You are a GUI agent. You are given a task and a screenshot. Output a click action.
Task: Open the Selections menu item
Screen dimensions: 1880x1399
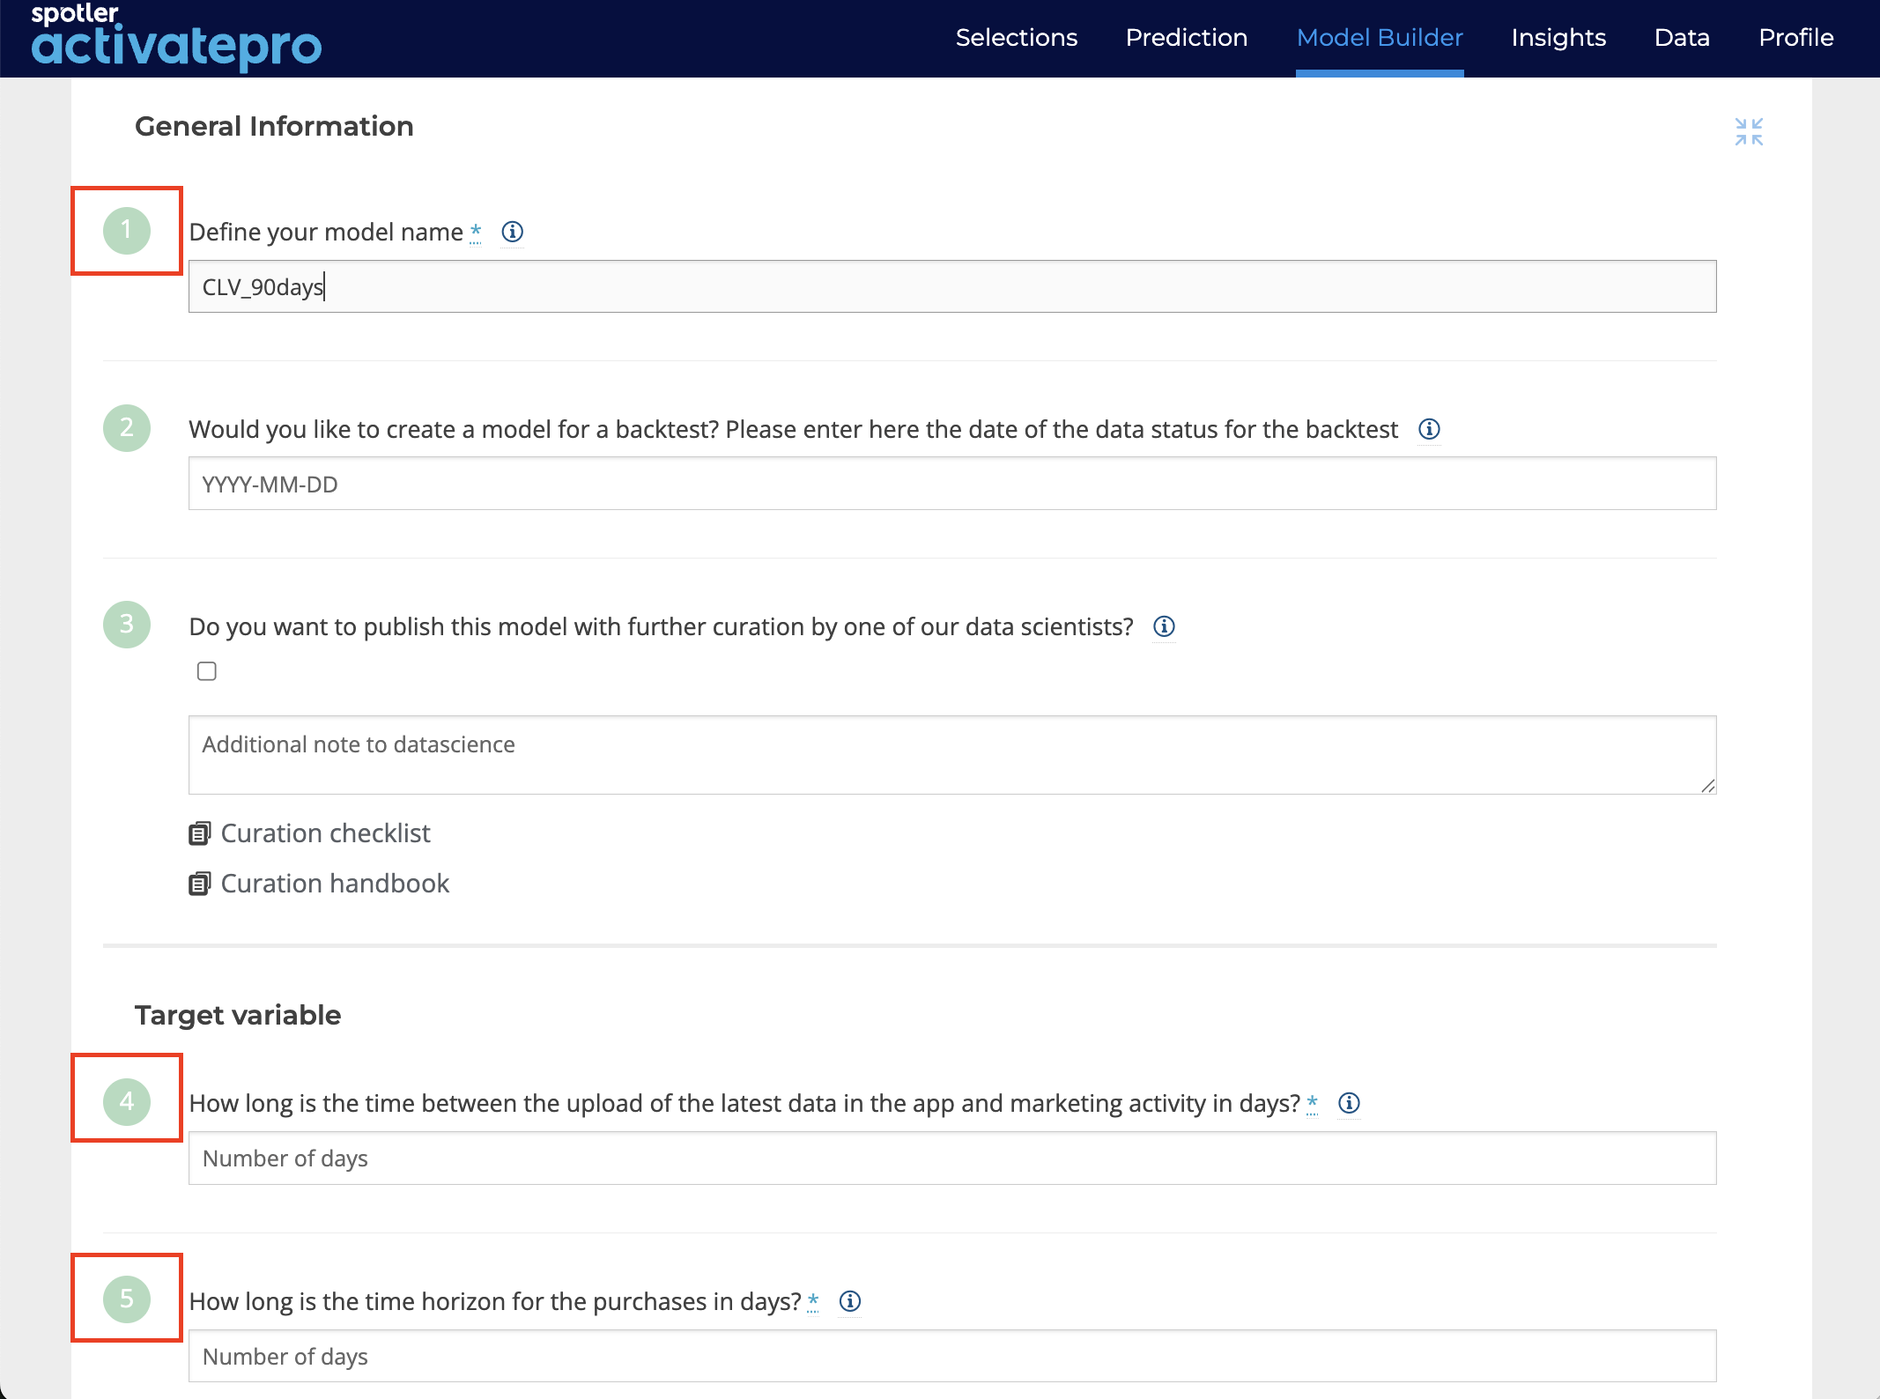(1016, 38)
